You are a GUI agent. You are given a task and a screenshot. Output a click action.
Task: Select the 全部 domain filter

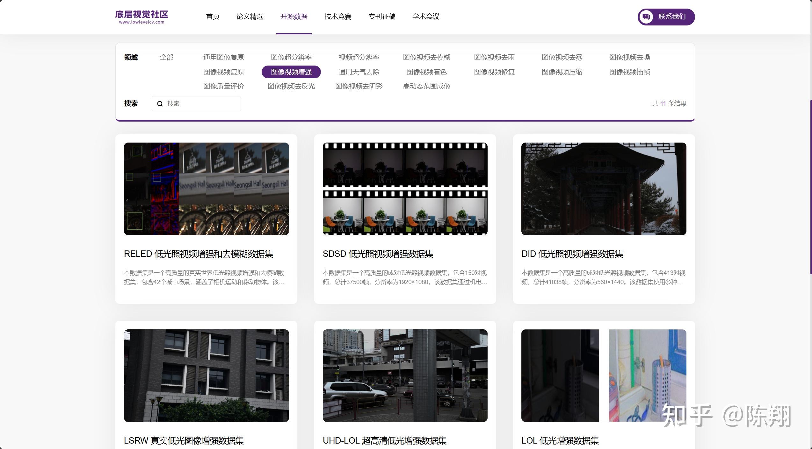coord(166,57)
